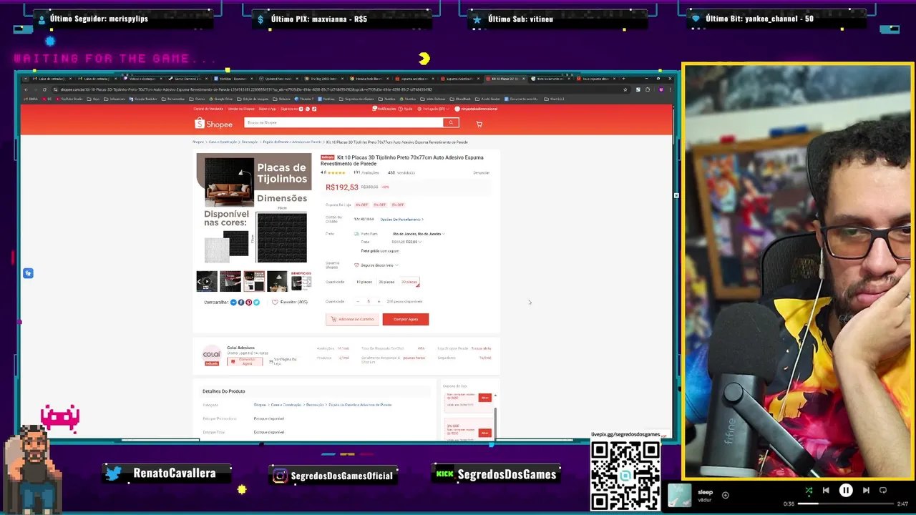
Task: Click browser back arrow
Action: click(25, 89)
